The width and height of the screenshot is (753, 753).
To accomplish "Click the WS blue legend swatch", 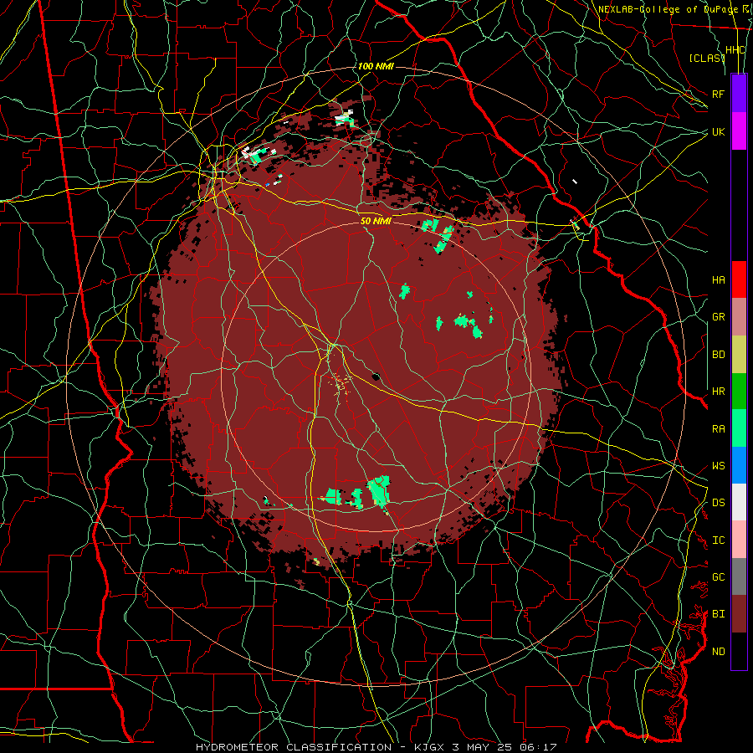I will click(x=739, y=465).
